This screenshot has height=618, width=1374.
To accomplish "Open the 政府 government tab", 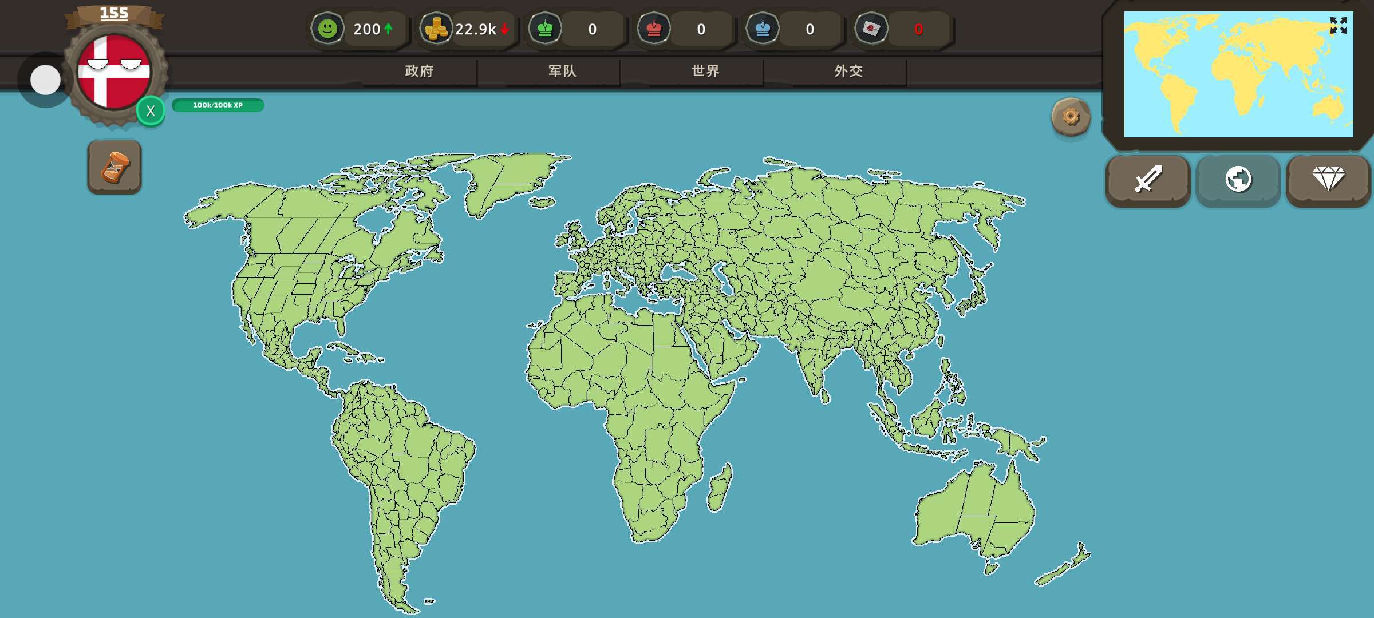I will click(419, 71).
